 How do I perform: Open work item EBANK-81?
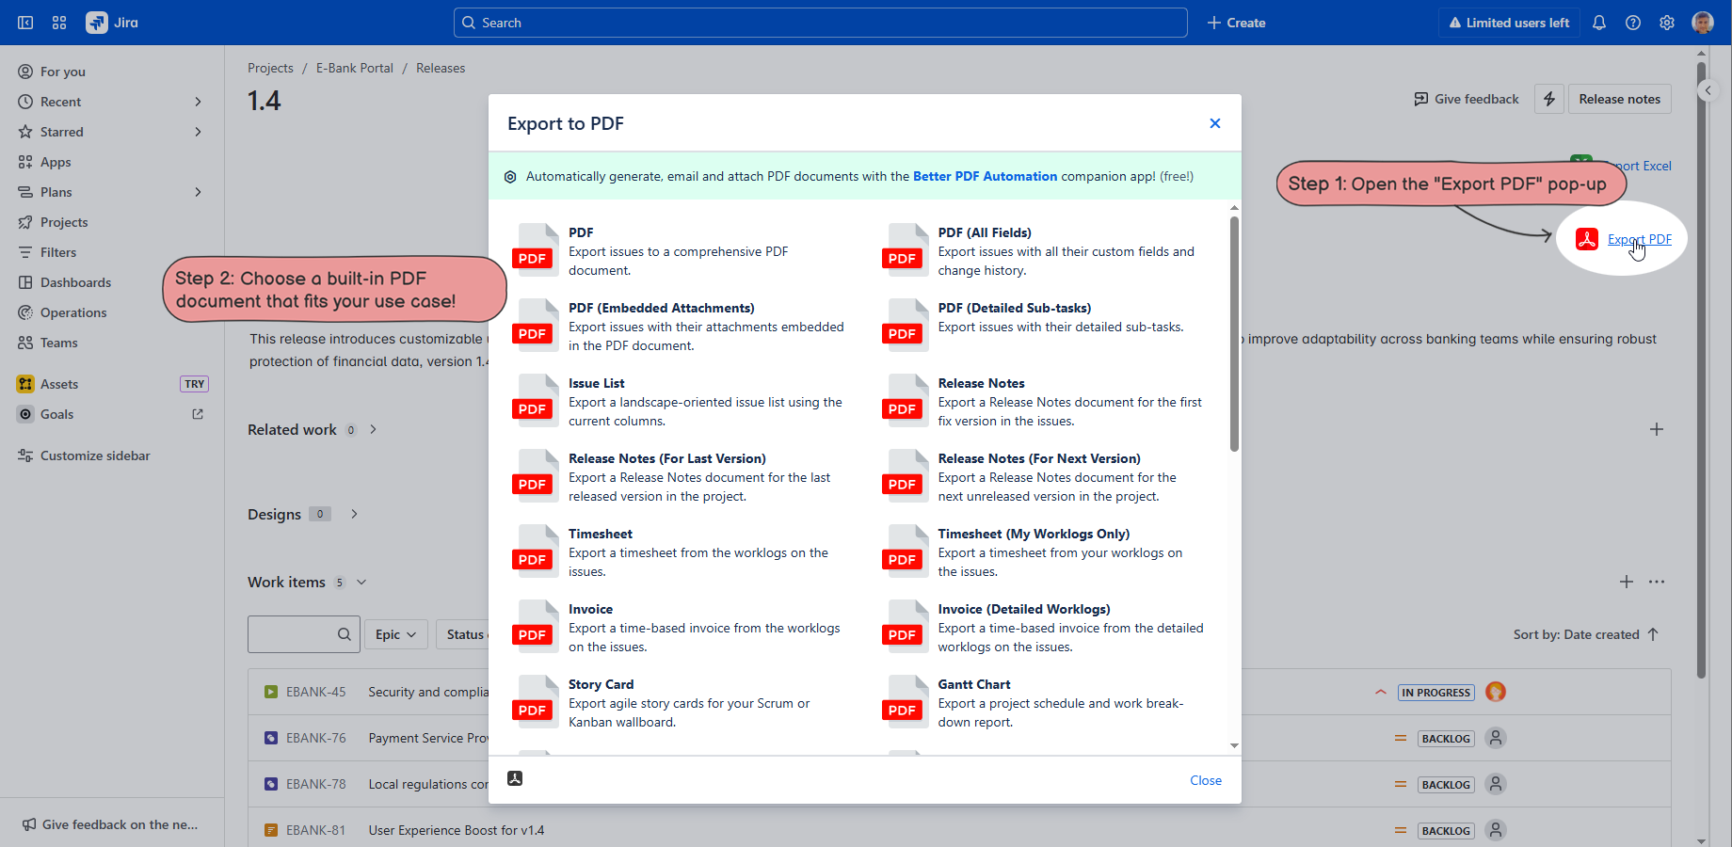(315, 830)
